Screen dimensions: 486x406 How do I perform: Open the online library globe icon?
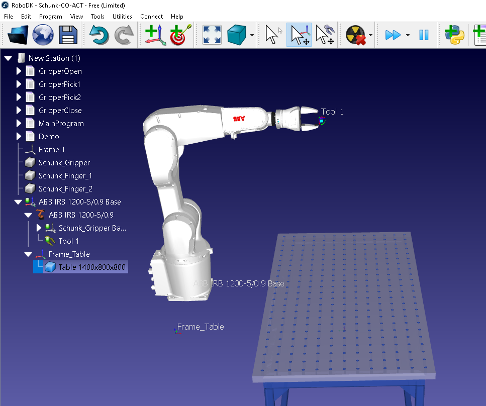pyautogui.click(x=43, y=35)
